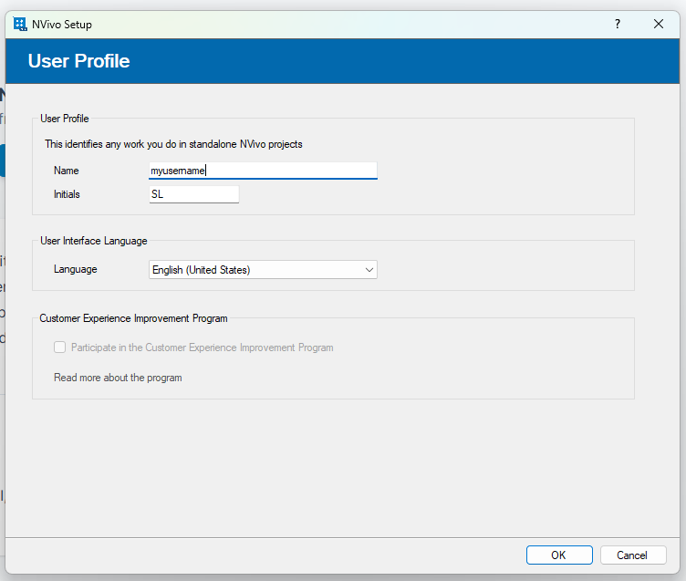Open the English (United States) language dropdown

click(255, 270)
